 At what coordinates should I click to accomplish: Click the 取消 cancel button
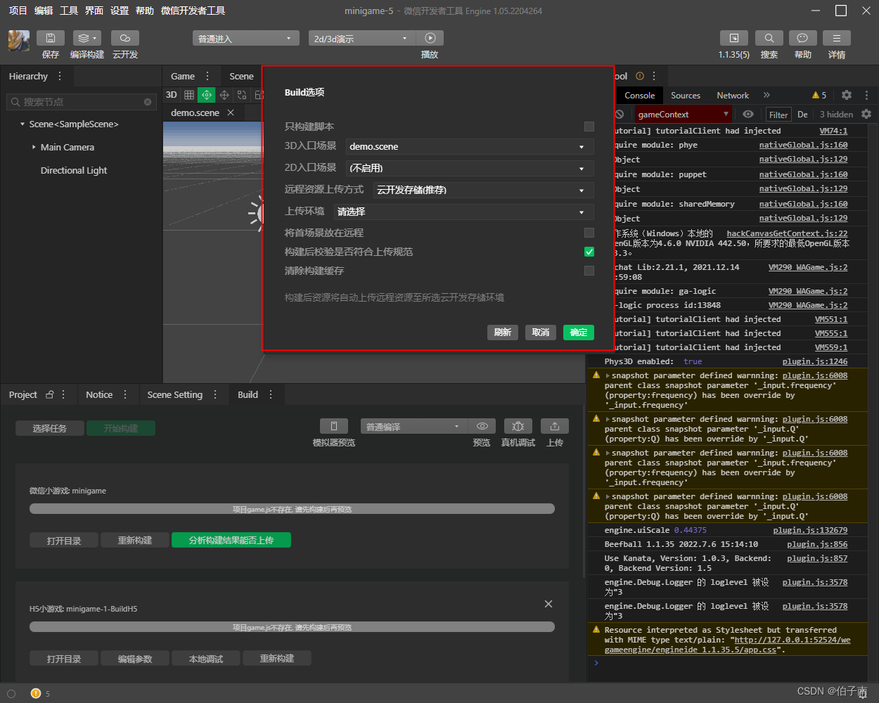click(541, 333)
